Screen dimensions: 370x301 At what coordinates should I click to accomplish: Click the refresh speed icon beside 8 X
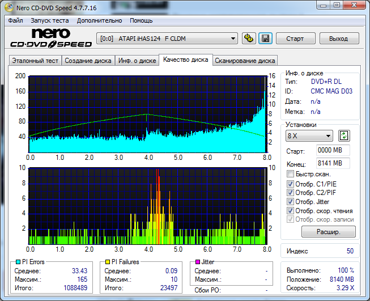pos(344,136)
